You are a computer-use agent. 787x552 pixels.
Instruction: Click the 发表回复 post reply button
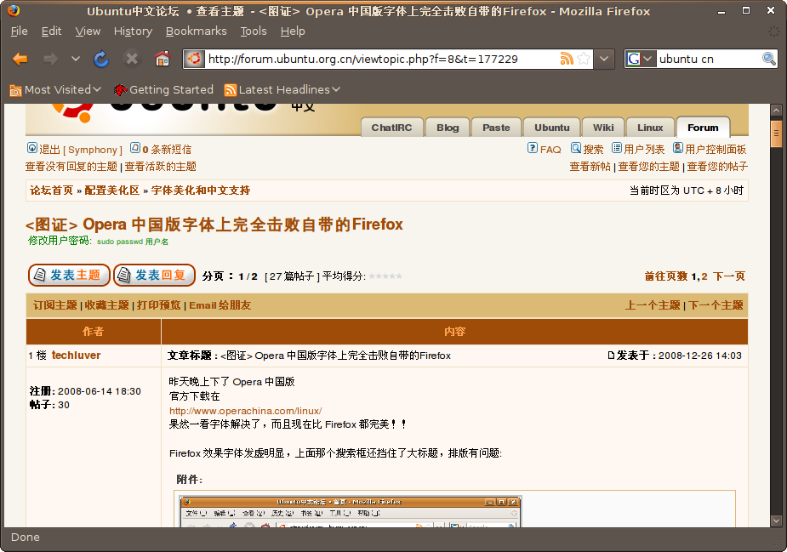click(x=155, y=275)
